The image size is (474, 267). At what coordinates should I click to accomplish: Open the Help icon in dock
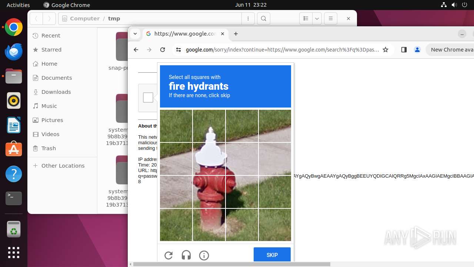[14, 174]
